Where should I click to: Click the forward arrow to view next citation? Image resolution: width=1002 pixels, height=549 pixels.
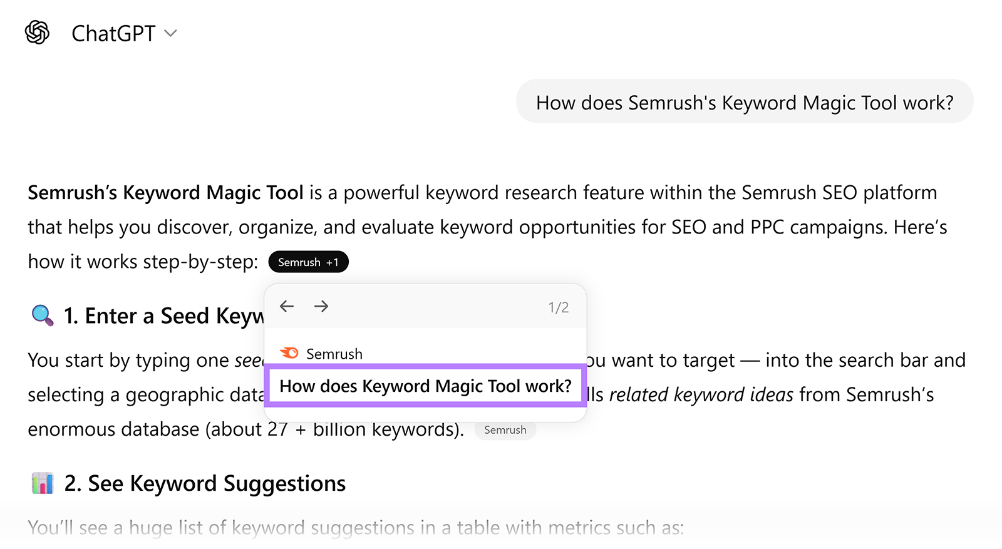point(321,306)
